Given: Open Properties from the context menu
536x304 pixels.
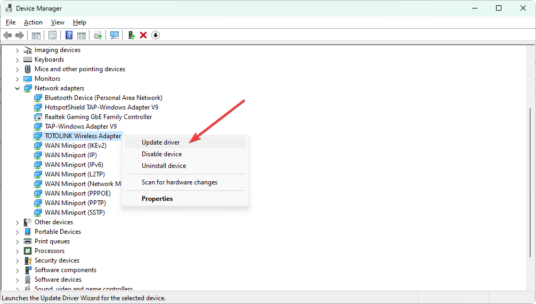Looking at the screenshot, I should pyautogui.click(x=185, y=199).
